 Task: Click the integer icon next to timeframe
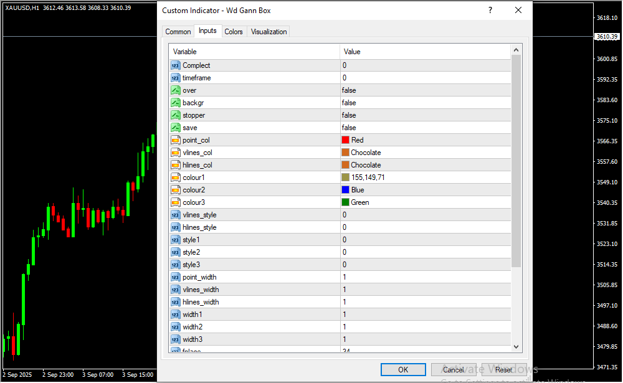[x=176, y=78]
